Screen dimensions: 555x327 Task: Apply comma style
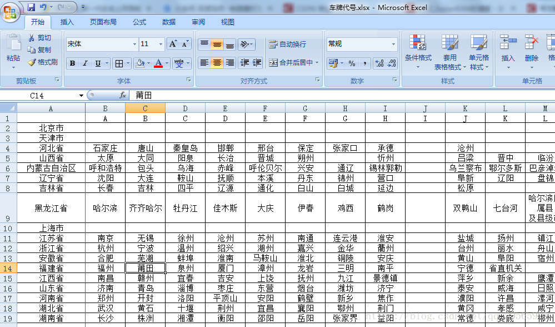(x=364, y=63)
